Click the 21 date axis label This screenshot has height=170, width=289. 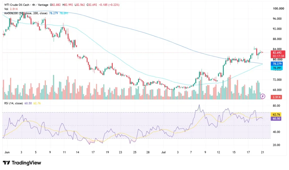pyautogui.click(x=262, y=152)
